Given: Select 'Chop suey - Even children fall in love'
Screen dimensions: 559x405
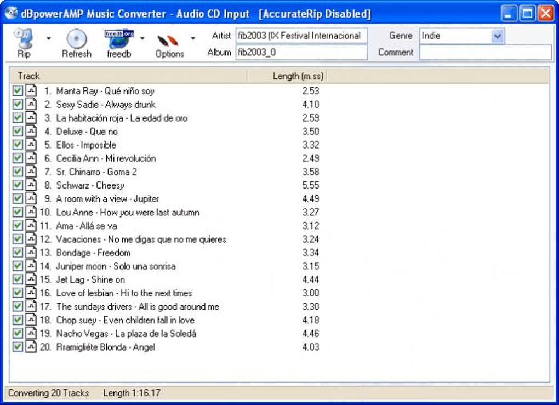Looking at the screenshot, I should pos(125,320).
